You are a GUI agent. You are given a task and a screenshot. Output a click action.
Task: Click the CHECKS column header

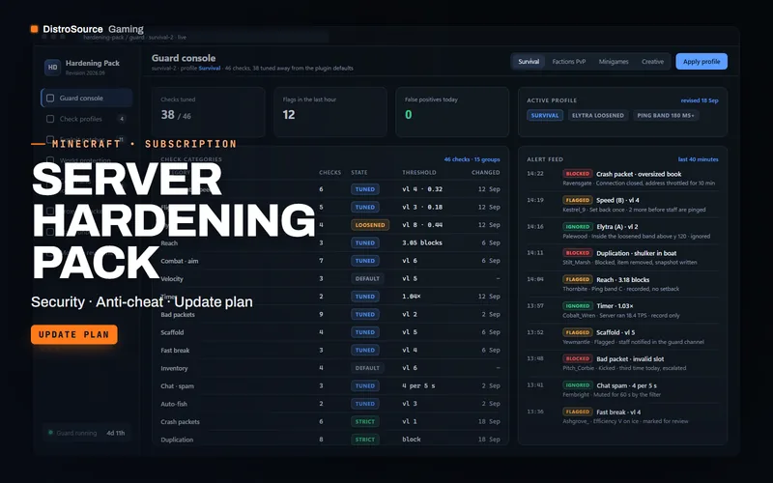click(329, 173)
